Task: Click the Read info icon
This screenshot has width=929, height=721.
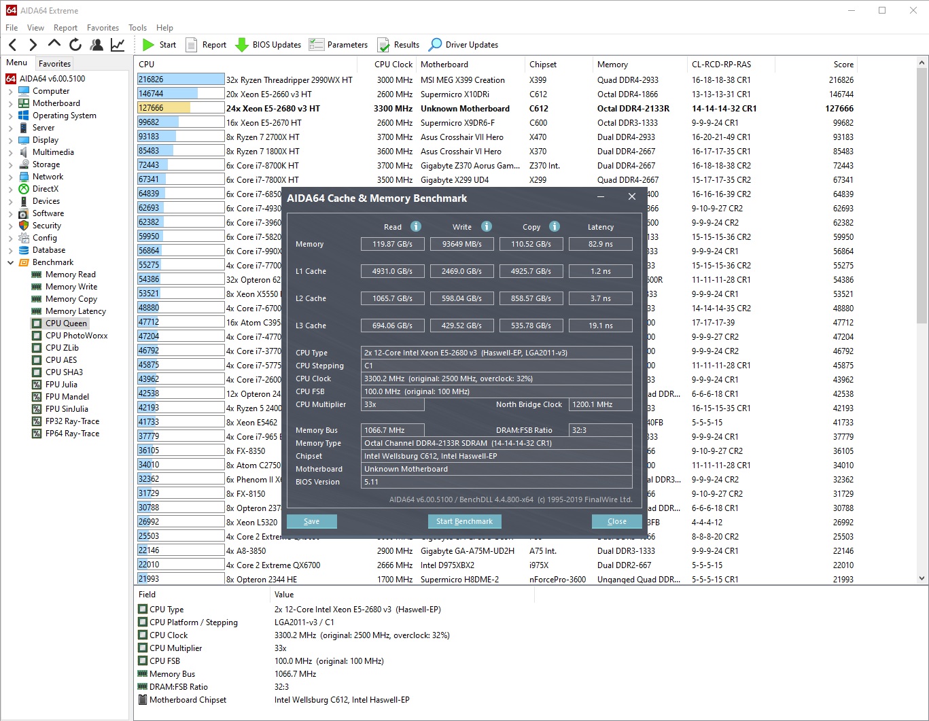Action: click(416, 226)
